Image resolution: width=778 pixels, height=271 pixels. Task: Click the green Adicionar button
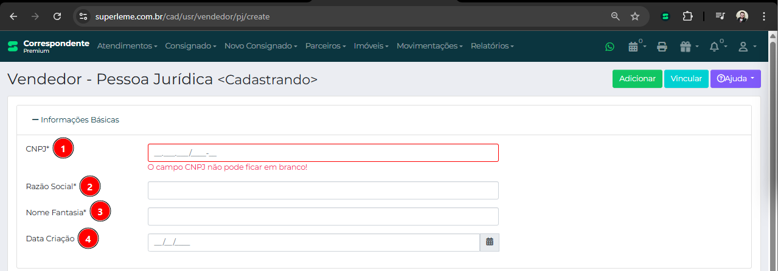point(637,79)
